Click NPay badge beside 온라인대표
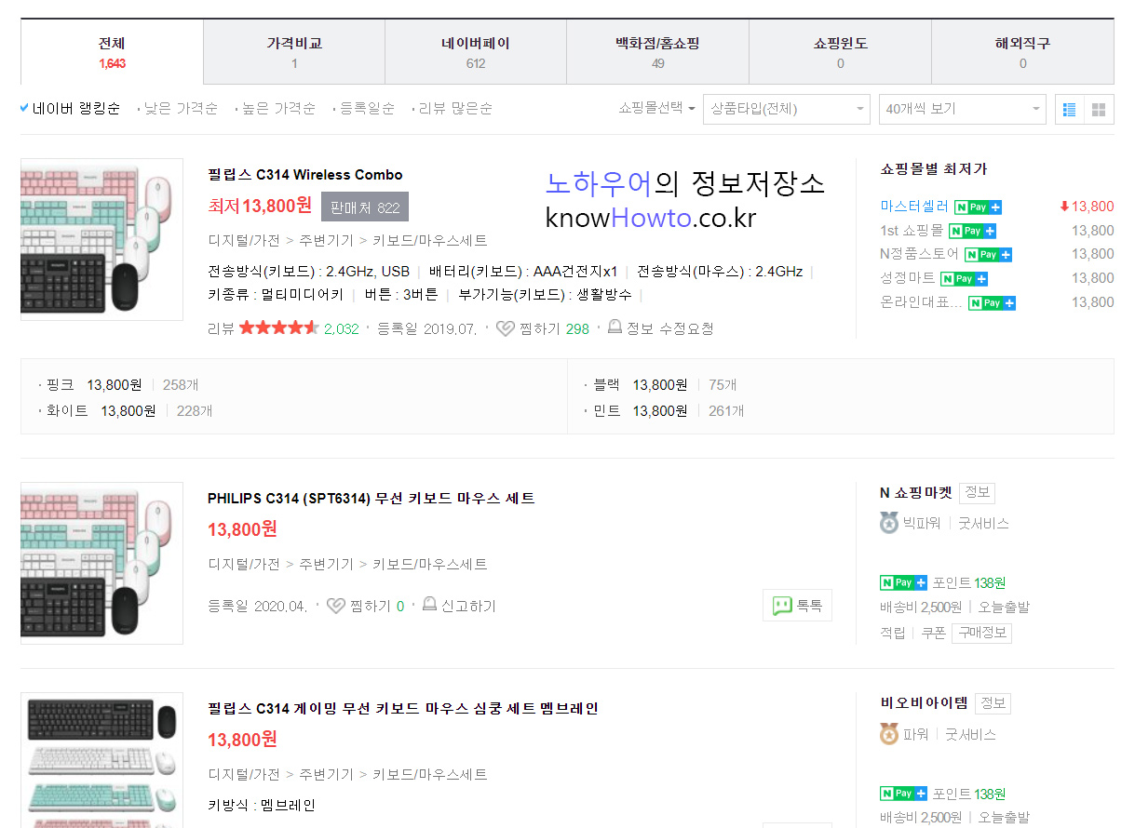The image size is (1135, 828). click(992, 302)
